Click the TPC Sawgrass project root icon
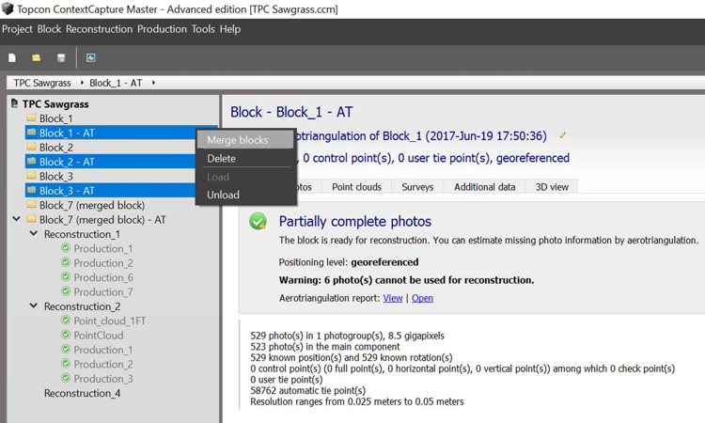The image size is (705, 423). point(15,103)
